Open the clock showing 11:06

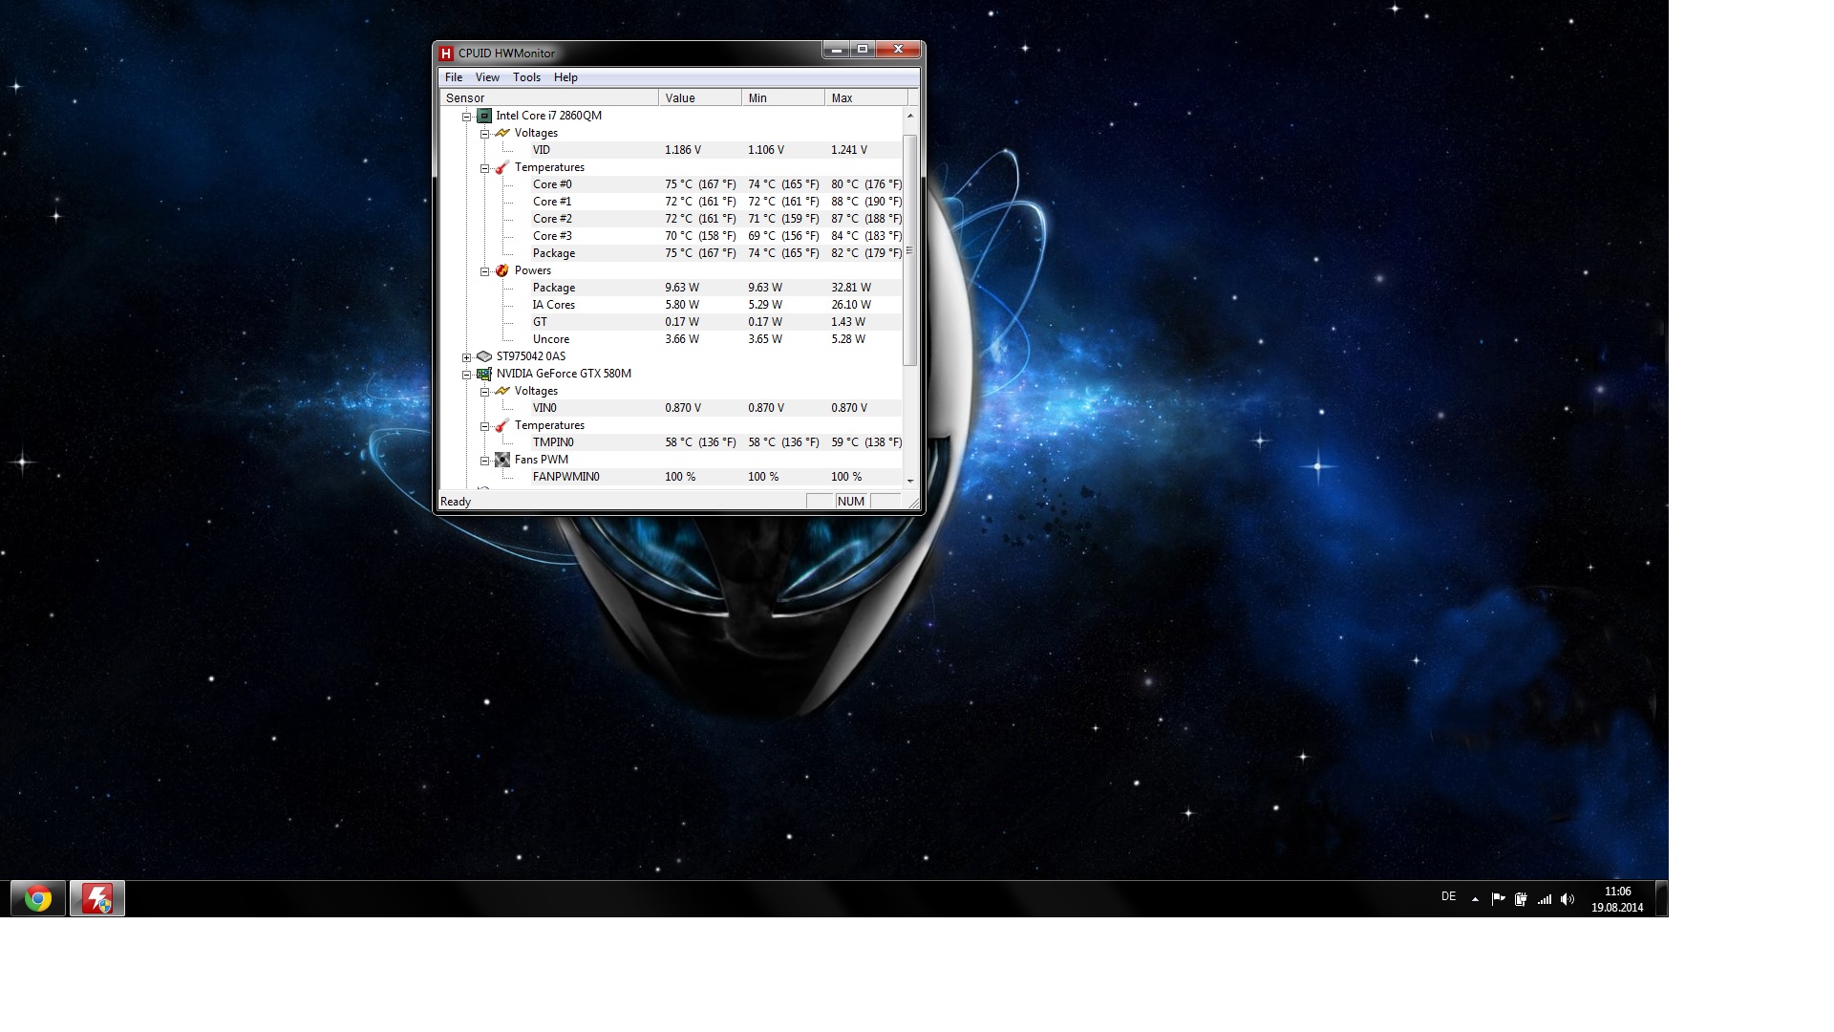(1617, 899)
